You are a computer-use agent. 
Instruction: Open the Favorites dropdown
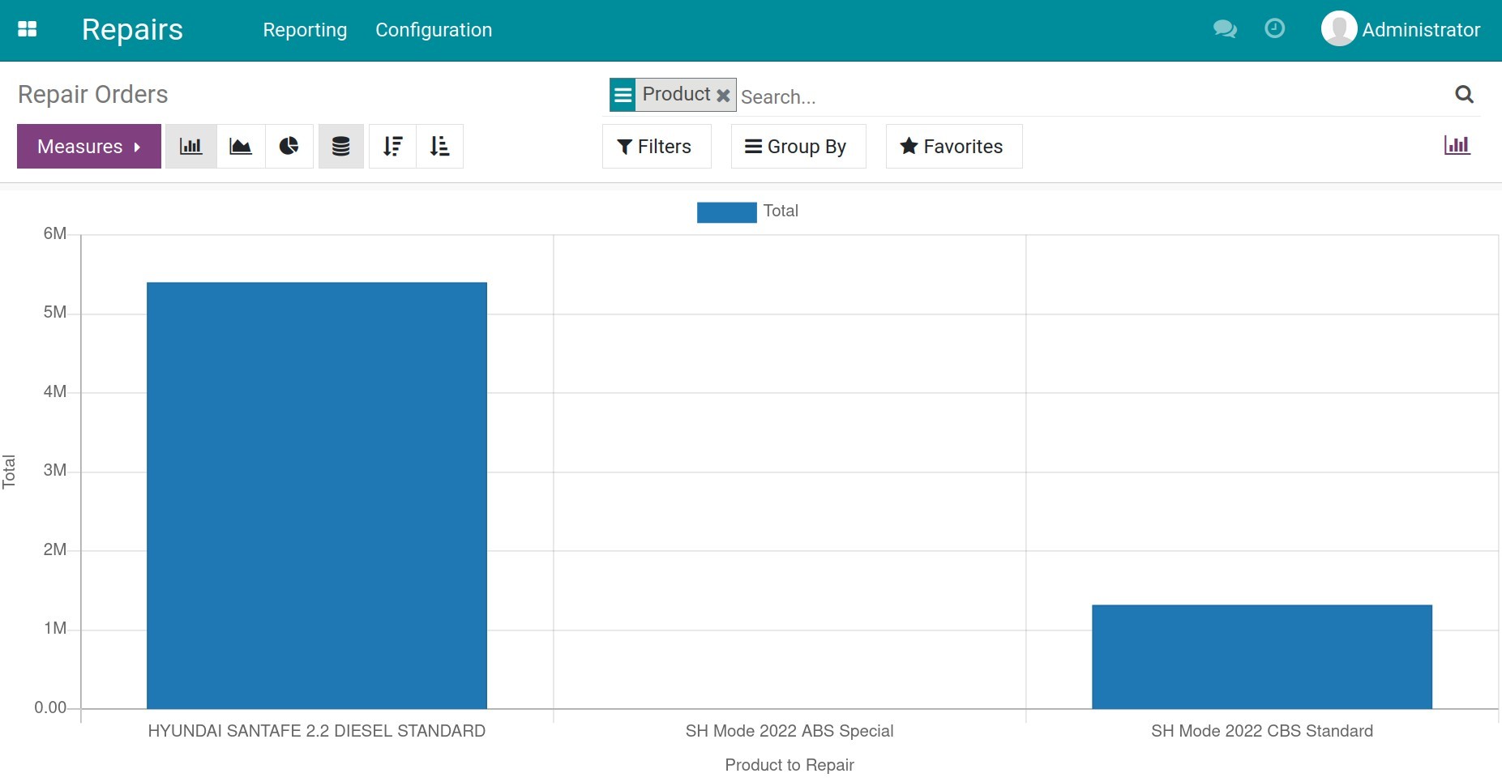tap(954, 147)
